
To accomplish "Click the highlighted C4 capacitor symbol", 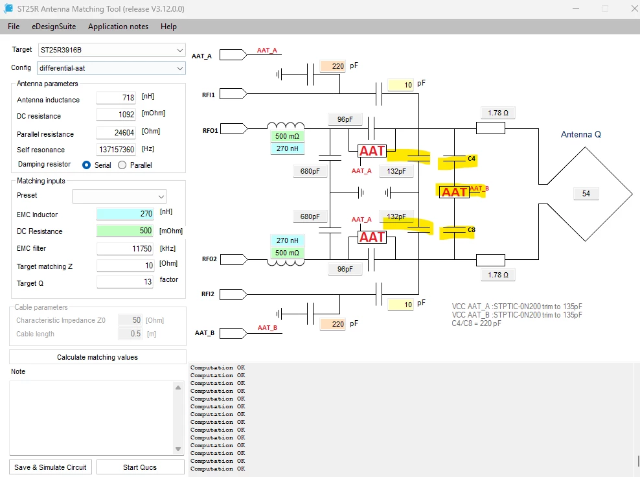I will pos(454,159).
